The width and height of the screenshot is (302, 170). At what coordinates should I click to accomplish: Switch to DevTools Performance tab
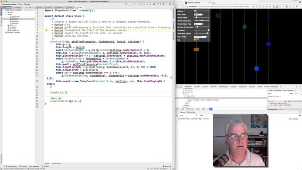pyautogui.click(x=223, y=87)
